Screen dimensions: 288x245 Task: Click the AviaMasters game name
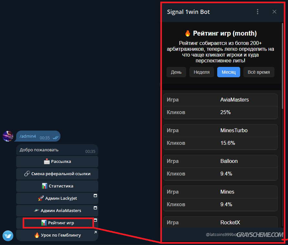[x=234, y=100]
